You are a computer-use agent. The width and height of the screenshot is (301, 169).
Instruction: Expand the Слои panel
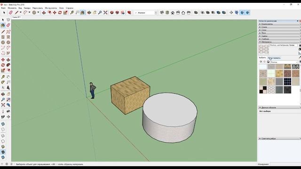coord(279,30)
